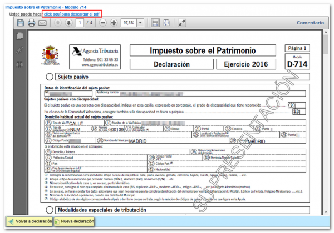Click the house number '00139' value

117,129
